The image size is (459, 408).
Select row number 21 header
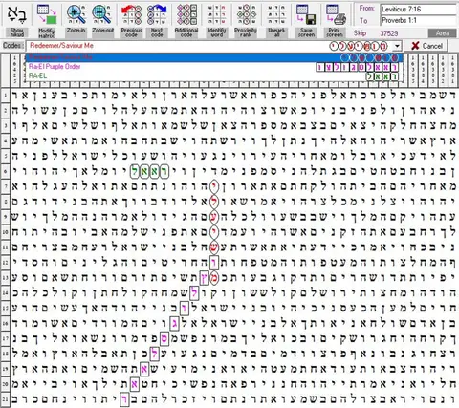(x=5, y=399)
